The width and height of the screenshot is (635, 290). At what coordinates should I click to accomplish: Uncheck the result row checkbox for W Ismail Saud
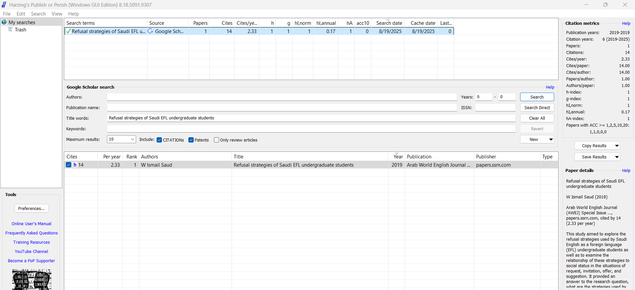pos(69,165)
